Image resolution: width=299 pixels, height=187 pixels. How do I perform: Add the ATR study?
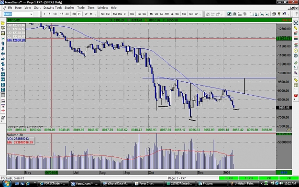166,14
